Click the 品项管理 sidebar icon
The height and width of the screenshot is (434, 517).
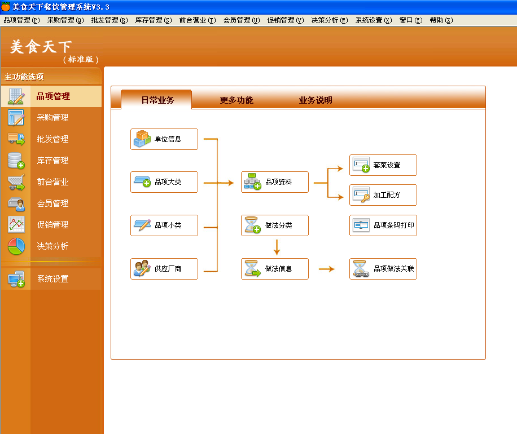(16, 96)
